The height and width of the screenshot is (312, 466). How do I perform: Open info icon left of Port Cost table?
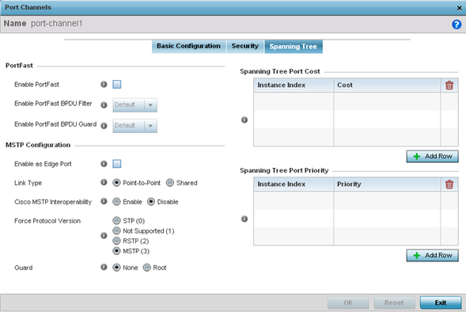[244, 120]
